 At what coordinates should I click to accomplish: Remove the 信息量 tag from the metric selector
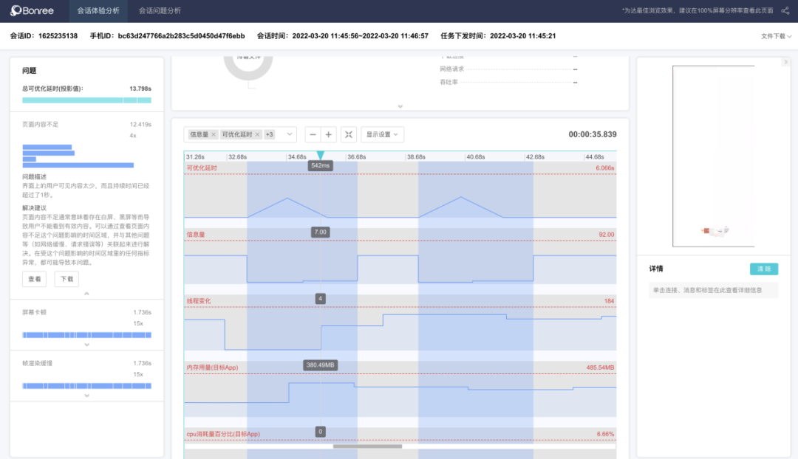[214, 134]
